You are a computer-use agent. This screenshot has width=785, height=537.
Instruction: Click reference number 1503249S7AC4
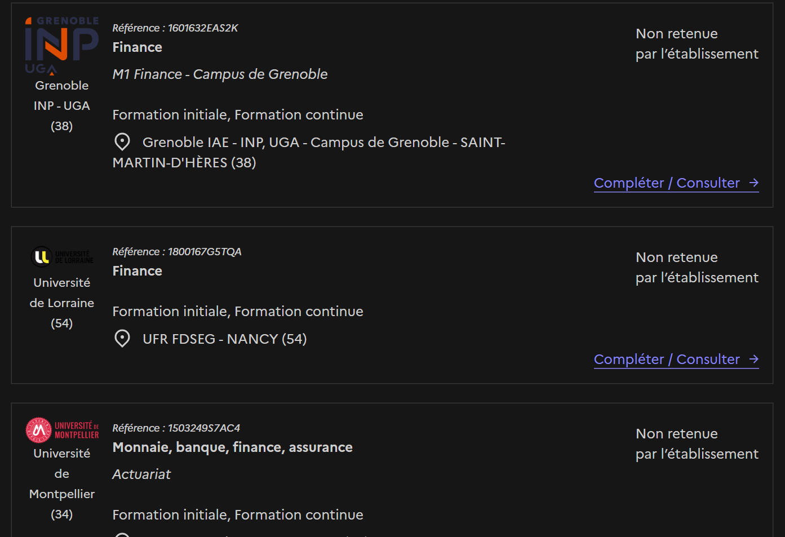point(204,428)
